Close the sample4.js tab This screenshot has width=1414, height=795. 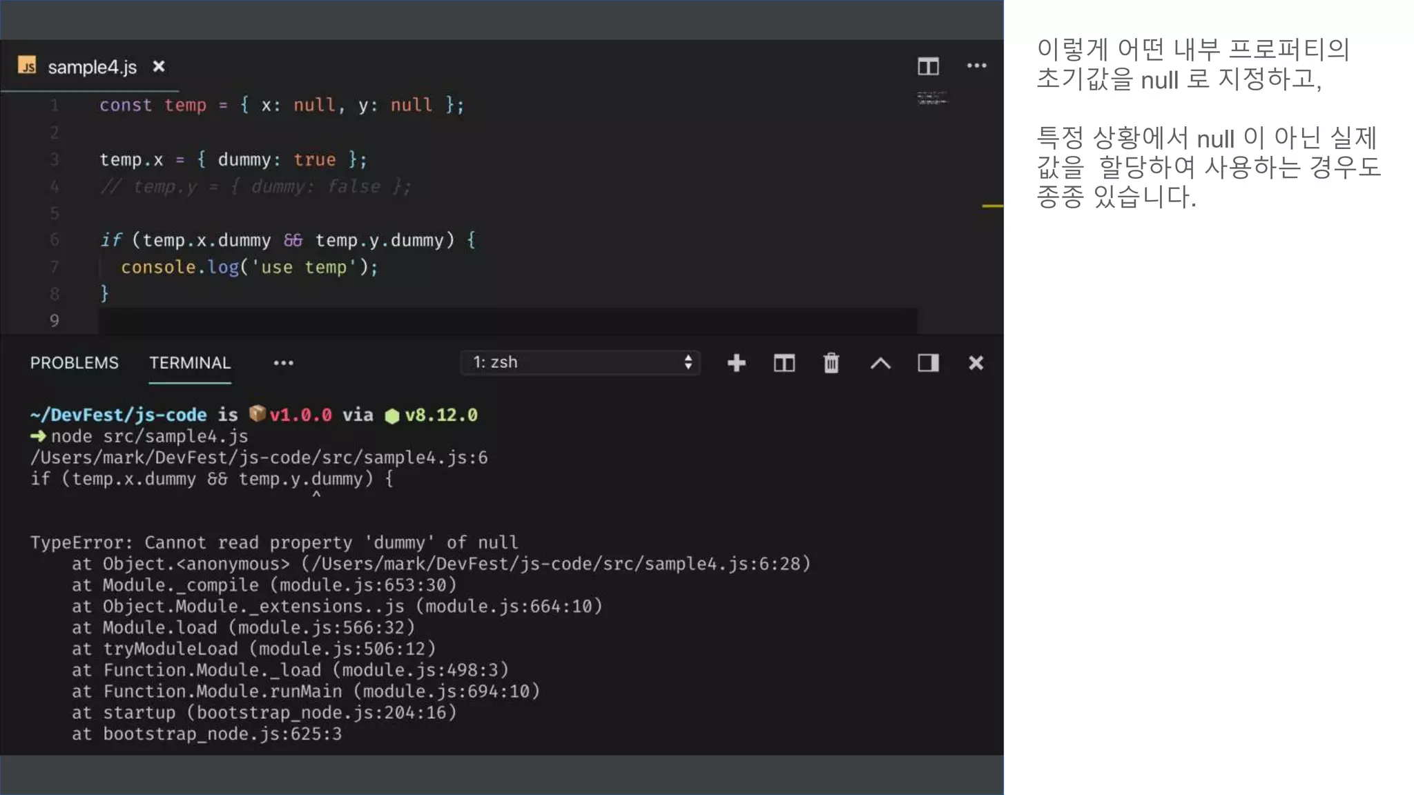coord(159,66)
